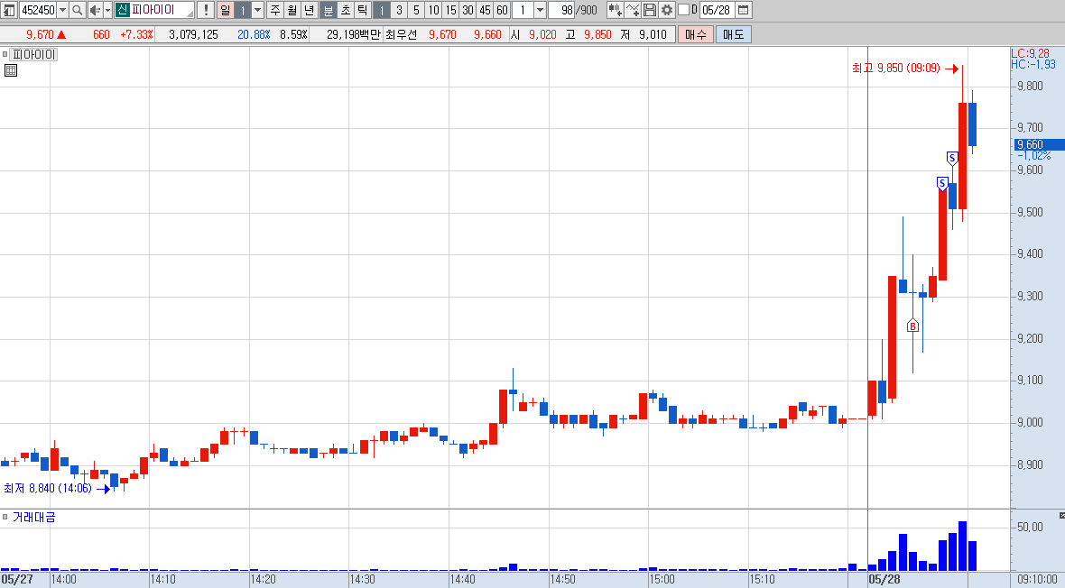Expand the stock code 452450 dropdown

(62, 10)
